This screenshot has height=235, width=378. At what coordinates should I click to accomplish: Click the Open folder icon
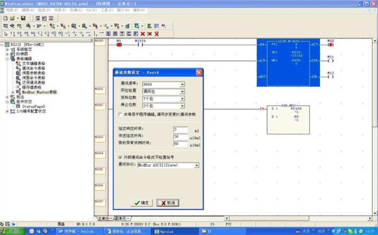click(x=13, y=18)
